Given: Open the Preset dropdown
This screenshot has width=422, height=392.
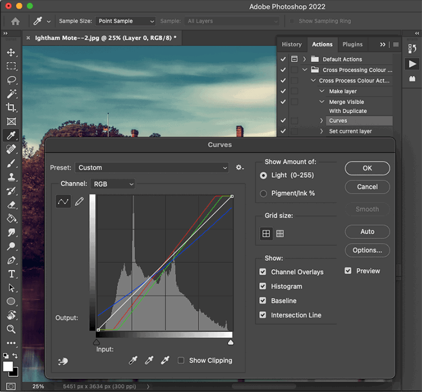Looking at the screenshot, I should (x=153, y=167).
